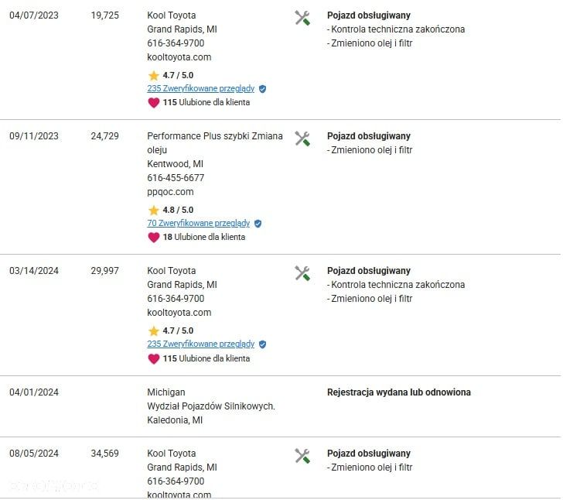Click the service wrench icon for 09/11/2023
The width and height of the screenshot is (580, 500).
click(302, 139)
